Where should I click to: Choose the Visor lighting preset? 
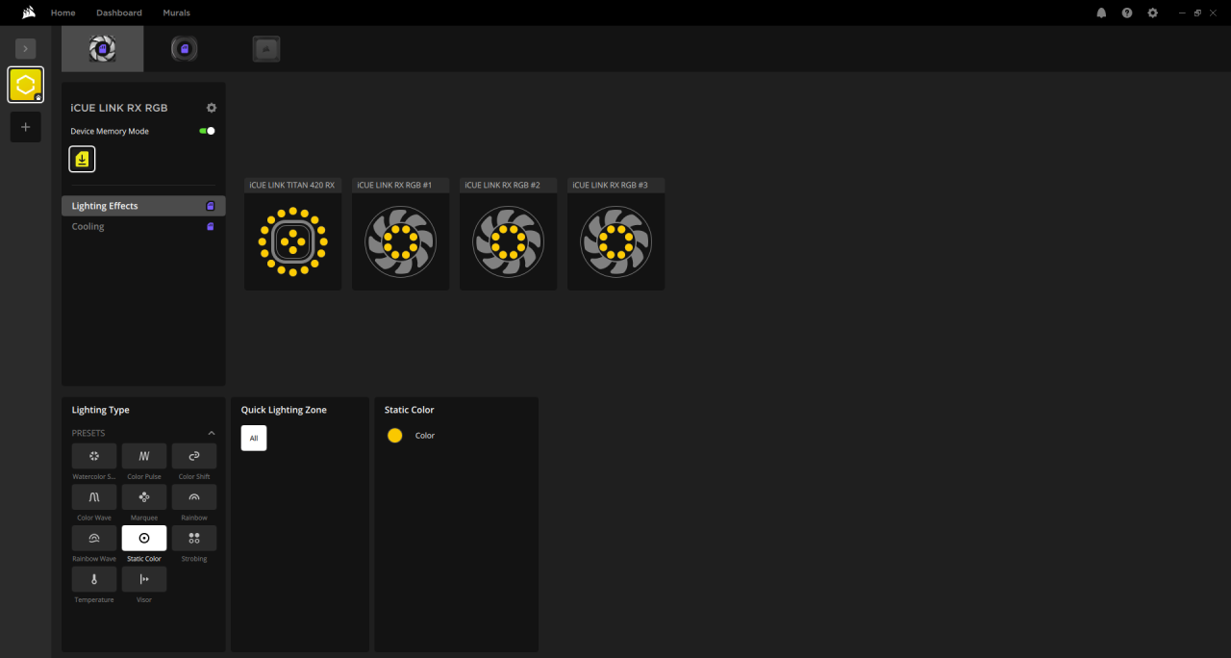pos(143,578)
